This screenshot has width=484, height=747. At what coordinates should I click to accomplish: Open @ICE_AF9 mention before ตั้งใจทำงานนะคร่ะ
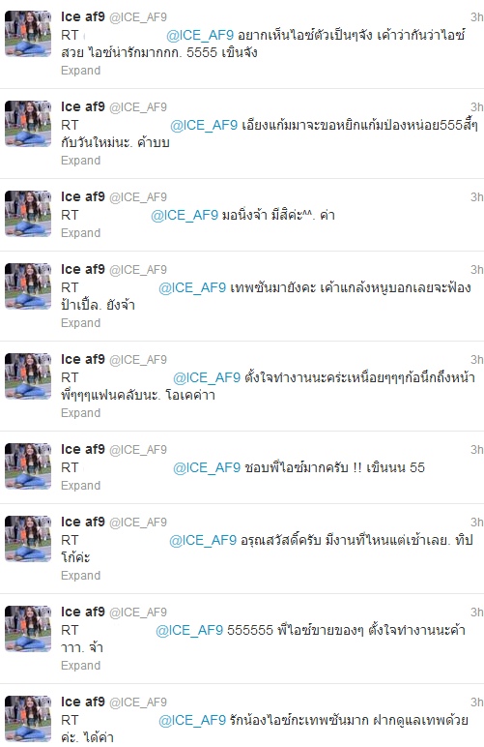(207, 377)
